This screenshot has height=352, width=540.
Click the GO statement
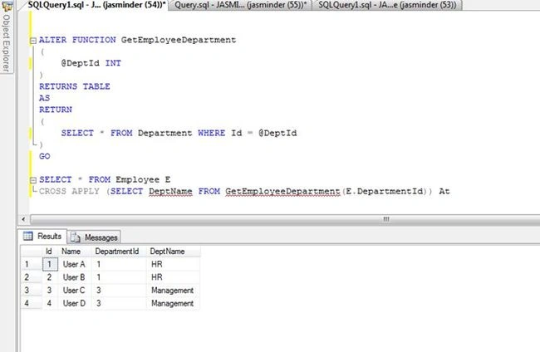(44, 156)
